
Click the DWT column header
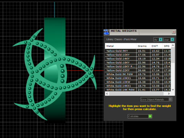click(156, 46)
